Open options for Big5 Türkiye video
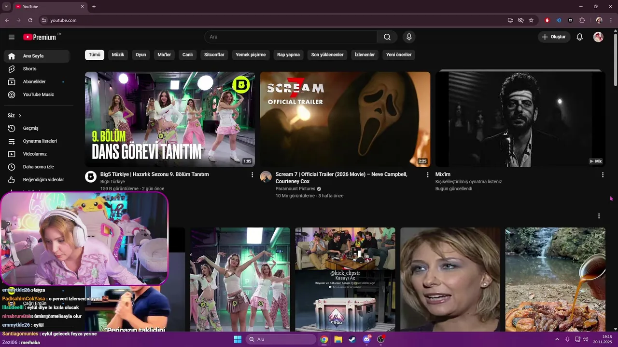Image resolution: width=618 pixels, height=347 pixels. tap(252, 175)
